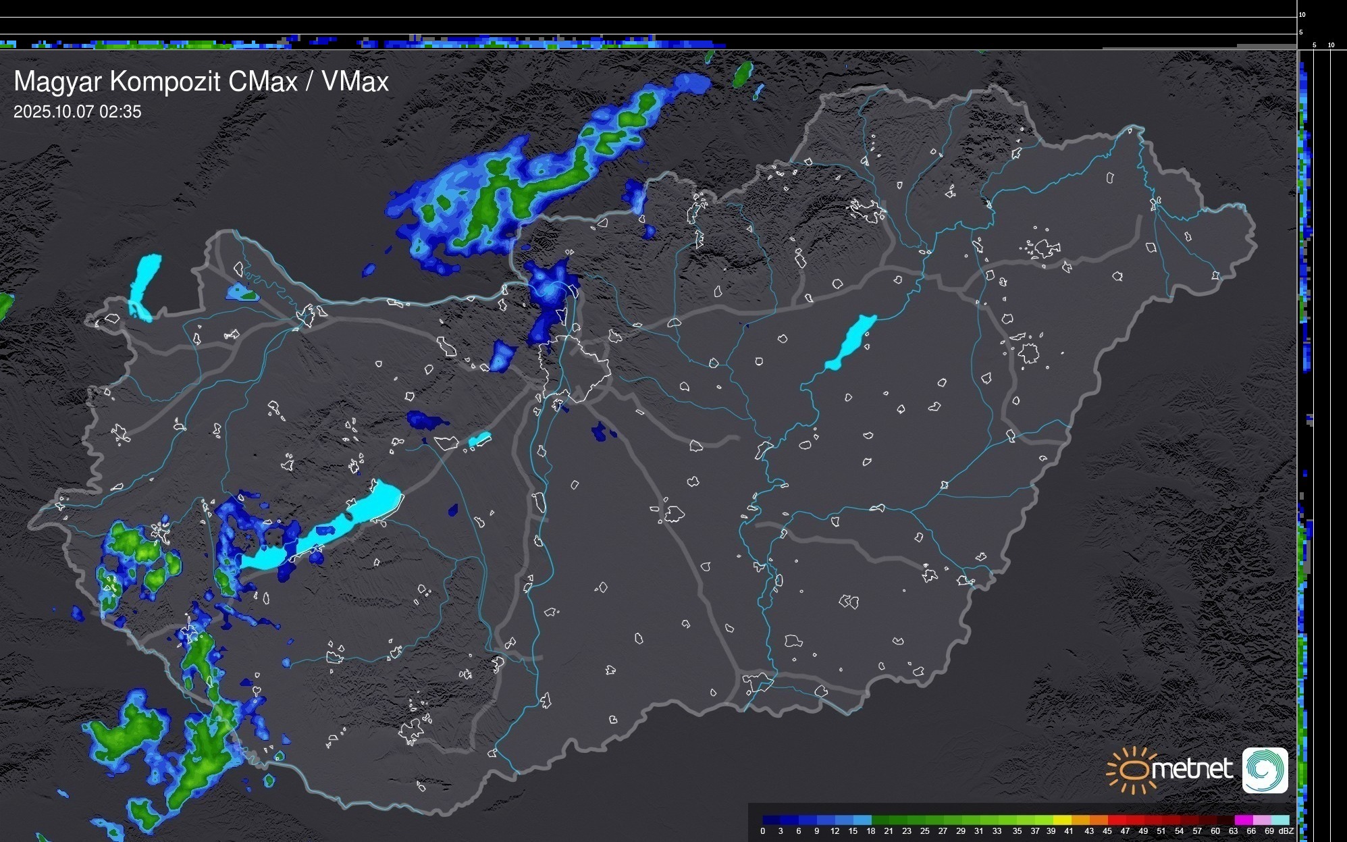Click the blue echo over the Danube Bend
Screen dimensions: 1347x842
point(548,290)
